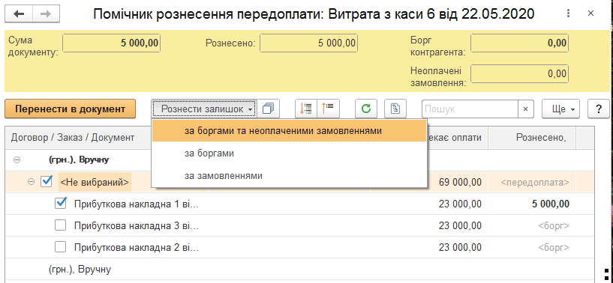Select the Прибуткова накладна 1 row text
This screenshot has height=283, width=613.
137,204
